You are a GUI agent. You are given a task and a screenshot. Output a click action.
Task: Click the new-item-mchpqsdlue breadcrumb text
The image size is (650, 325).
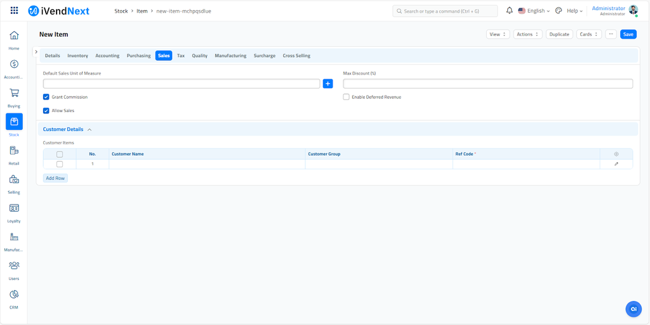pyautogui.click(x=183, y=11)
